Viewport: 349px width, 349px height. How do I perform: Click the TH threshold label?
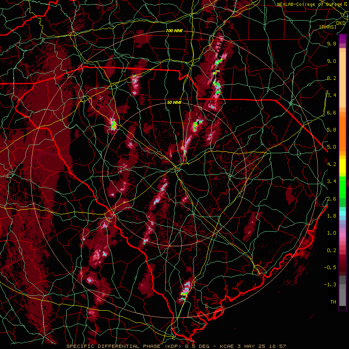[x=333, y=302]
